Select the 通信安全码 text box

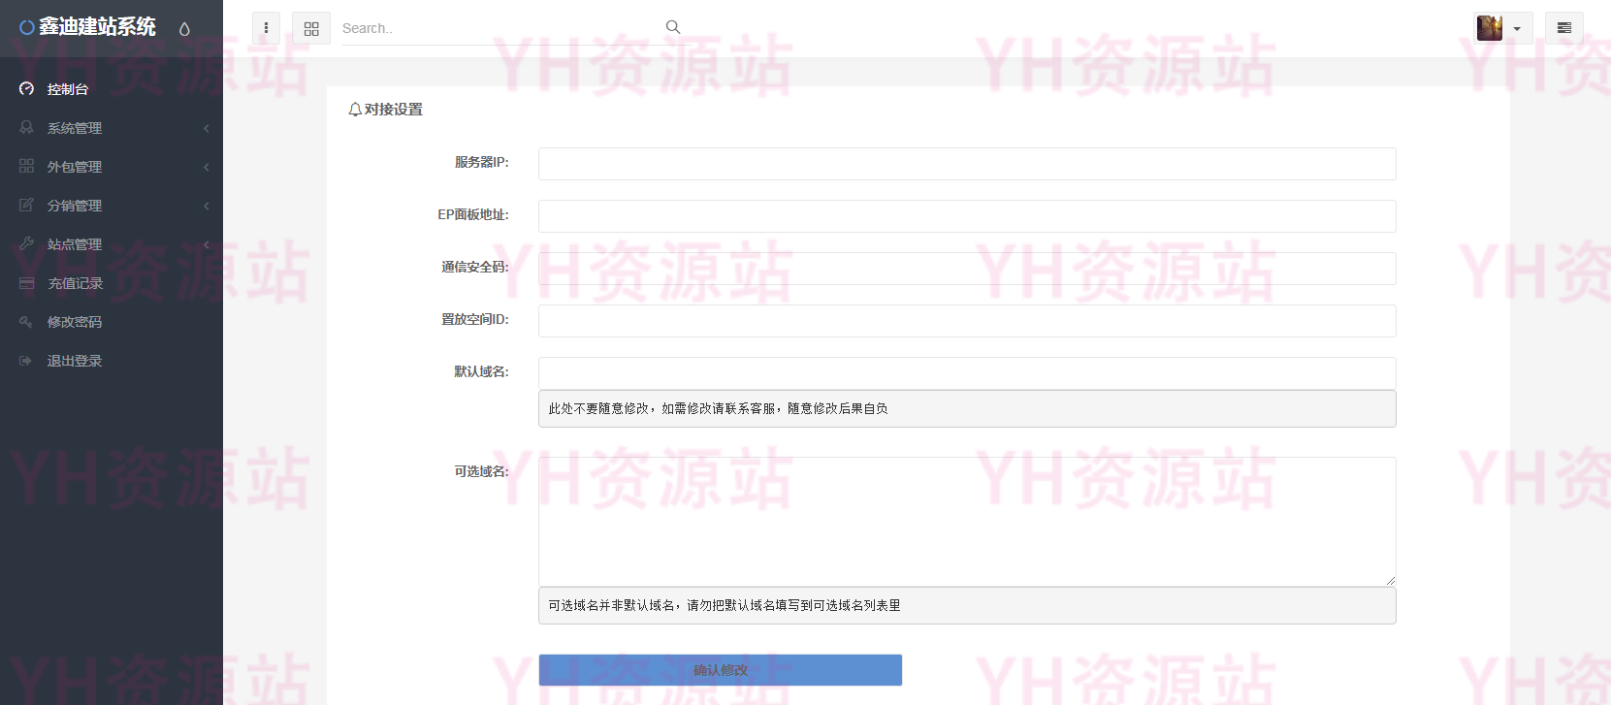[966, 269]
